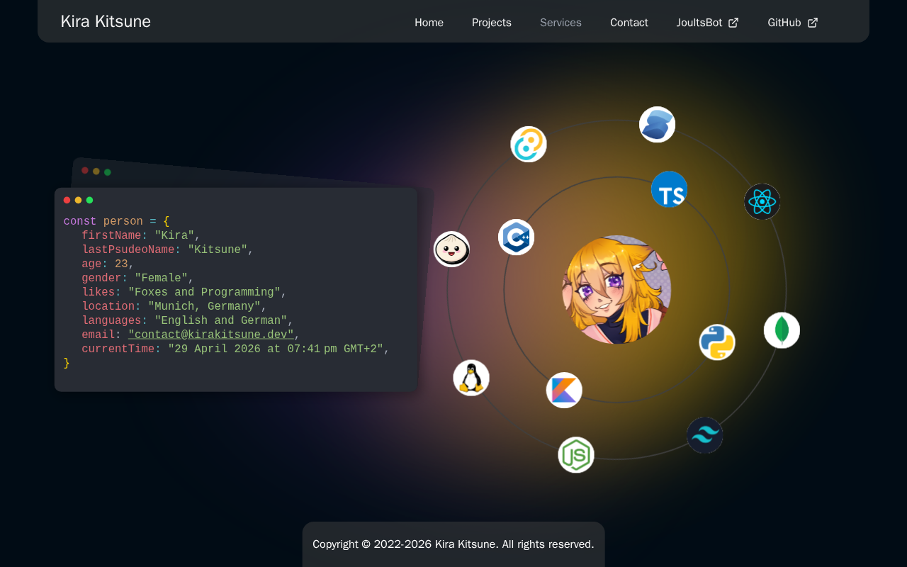Click the Node.js logo icon
Image resolution: width=907 pixels, height=567 pixels.
576,455
